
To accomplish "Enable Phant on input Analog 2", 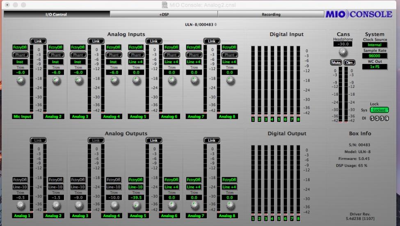I will pos(56,55).
